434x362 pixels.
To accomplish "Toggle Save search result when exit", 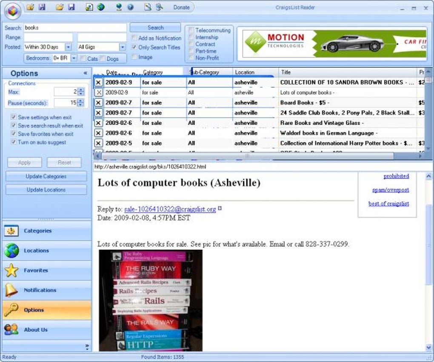I will tap(13, 125).
